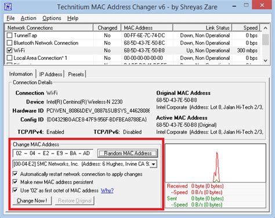Image resolution: width=275 pixels, height=218 pixels.
Task: Check the Local Area Connection* 1 checkbox
Action: [x=9, y=58]
